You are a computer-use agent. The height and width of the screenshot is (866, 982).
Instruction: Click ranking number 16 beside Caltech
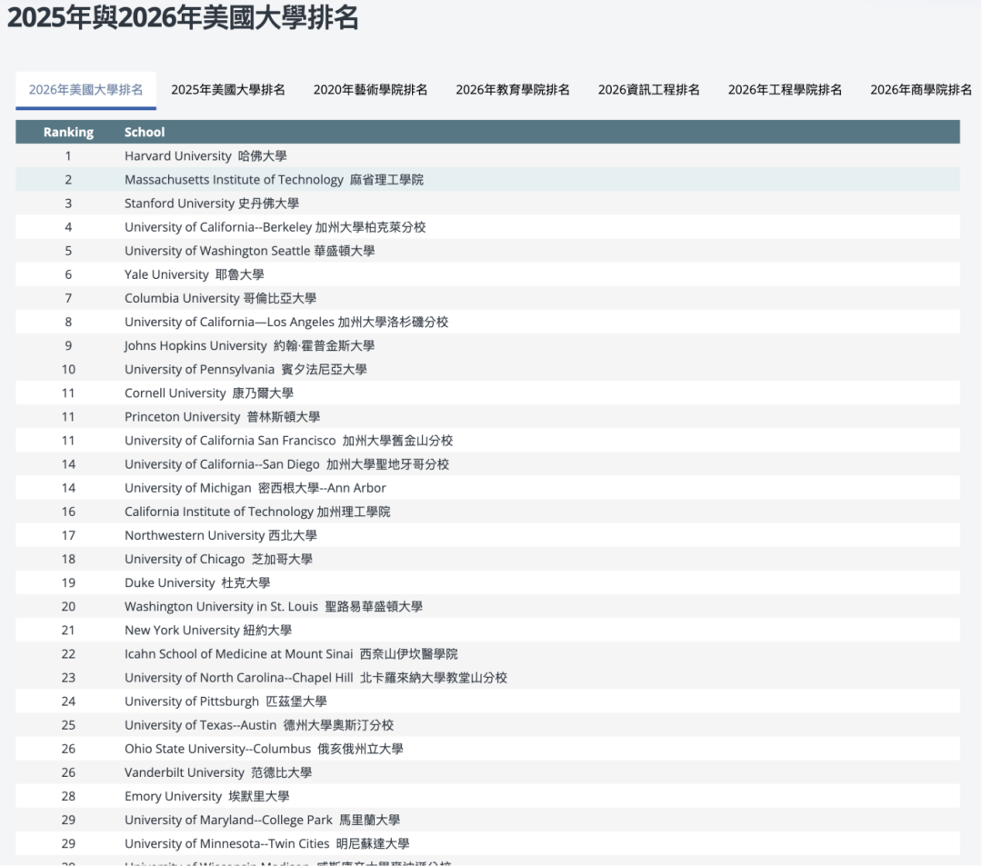[68, 512]
